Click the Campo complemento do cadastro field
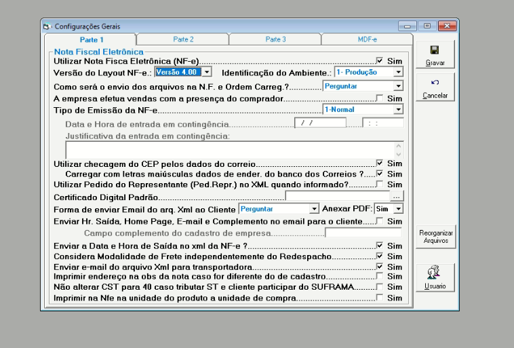This screenshot has width=514, height=348. pyautogui.click(x=363, y=233)
